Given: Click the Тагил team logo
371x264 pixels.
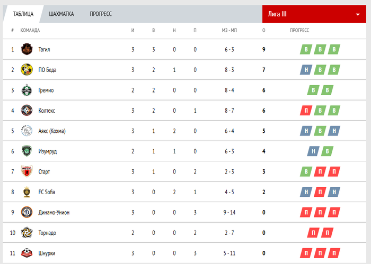Looking at the screenshot, I should 26,50.
